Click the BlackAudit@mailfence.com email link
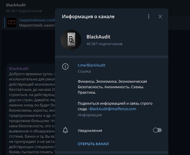 [x=113, y=109]
